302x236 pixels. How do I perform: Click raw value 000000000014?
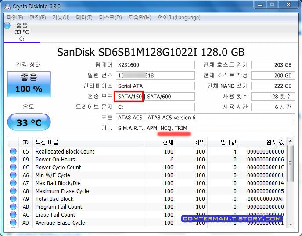pyautogui.click(x=266, y=183)
